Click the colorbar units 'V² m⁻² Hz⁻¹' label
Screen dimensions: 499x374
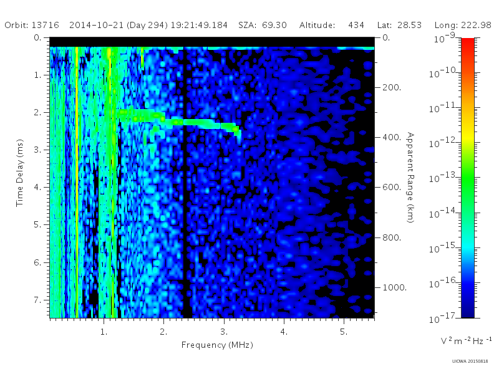click(466, 340)
